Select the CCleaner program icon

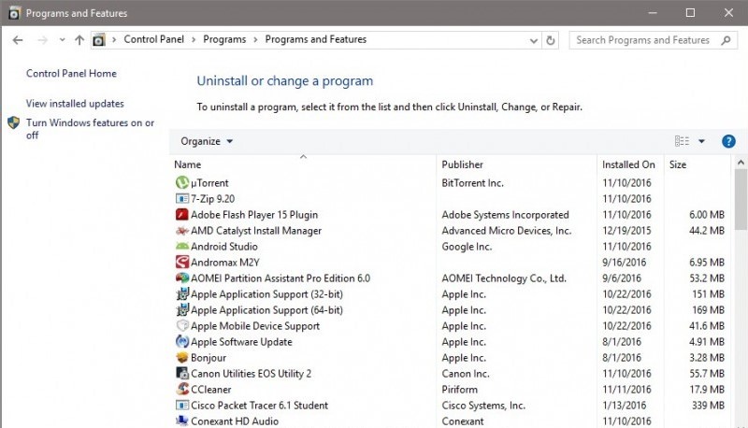(x=182, y=390)
